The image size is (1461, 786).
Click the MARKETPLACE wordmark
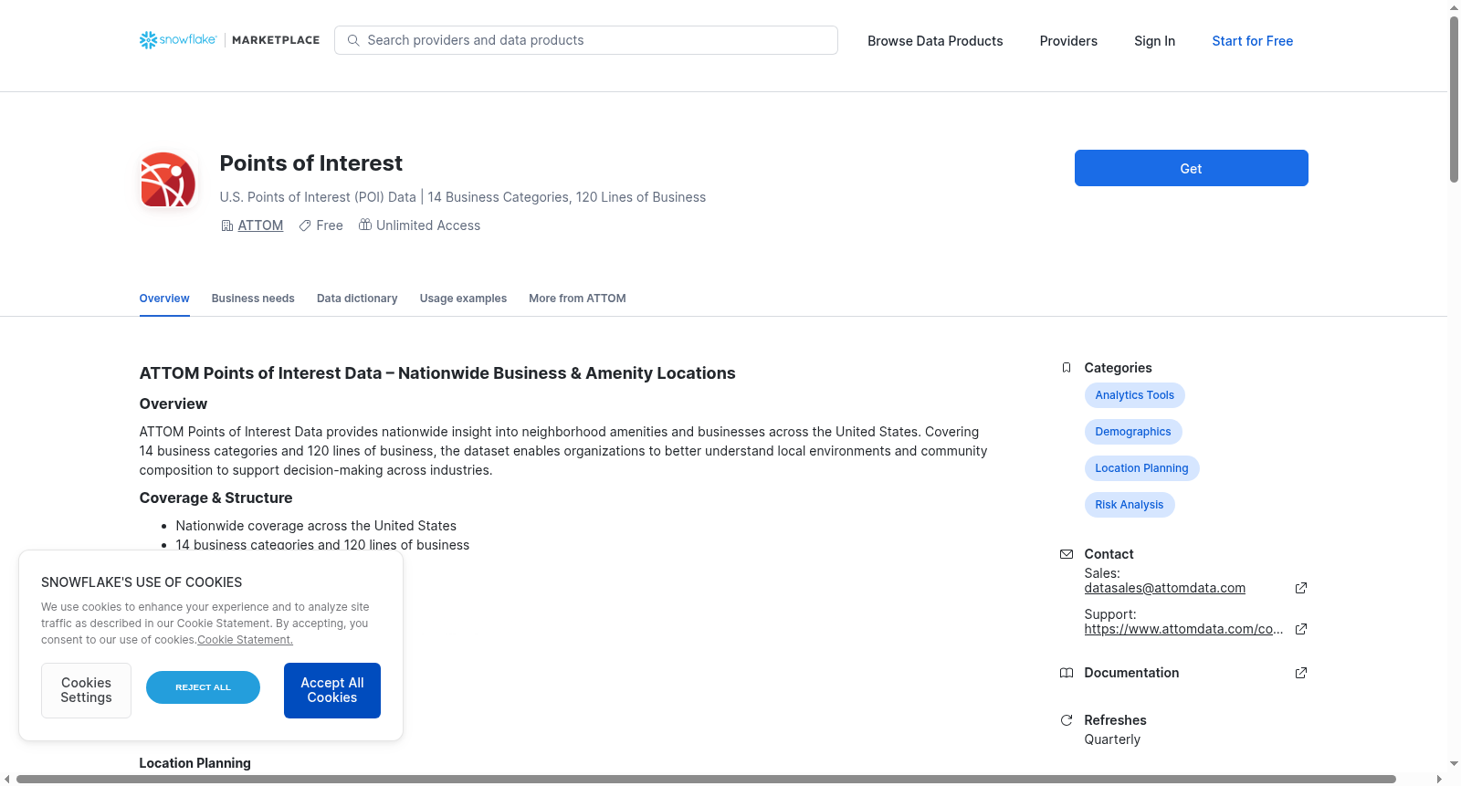click(x=276, y=40)
